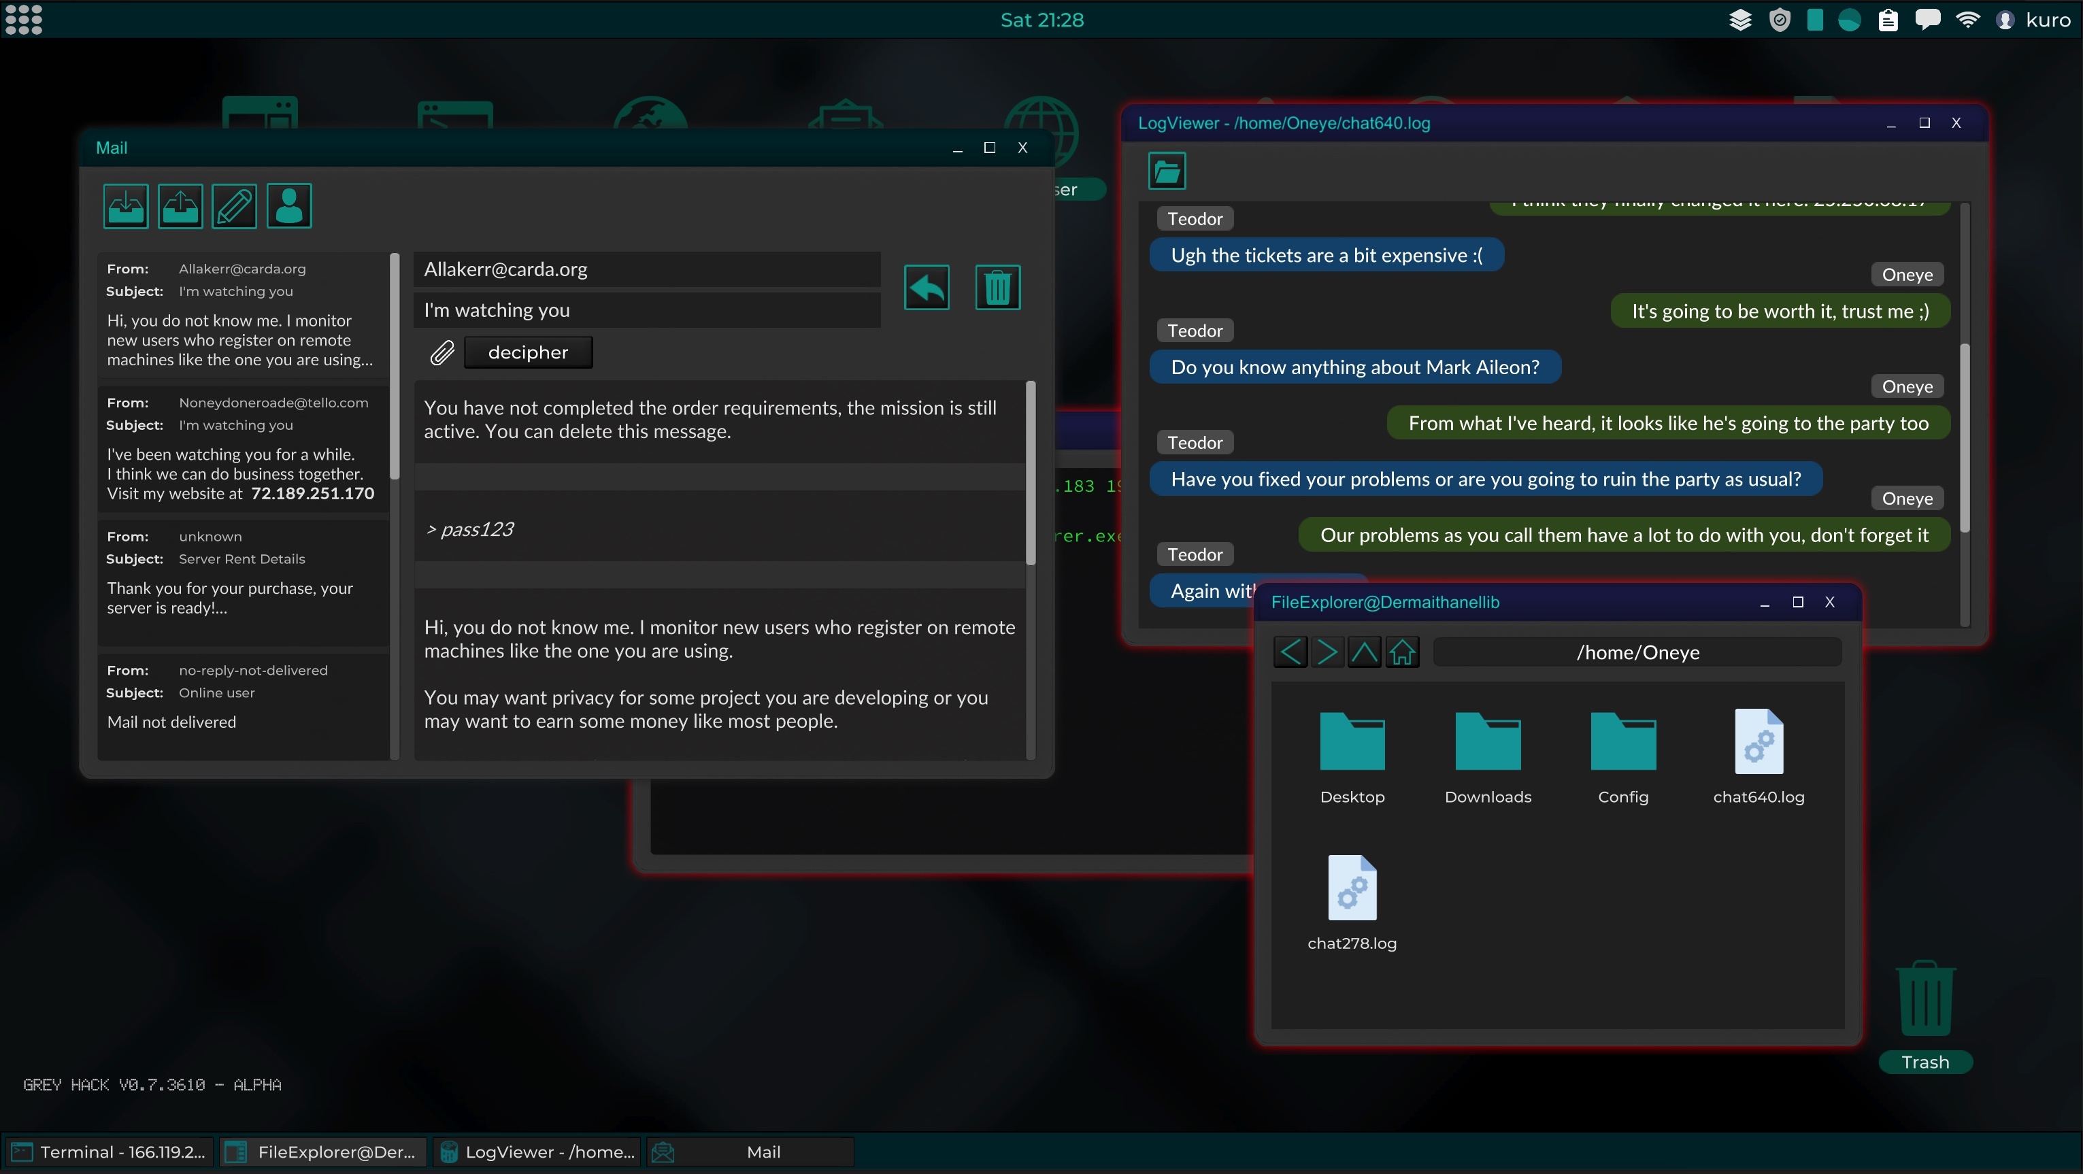
Task: Switch to the LogViewer taskbar item
Action: pos(537,1152)
